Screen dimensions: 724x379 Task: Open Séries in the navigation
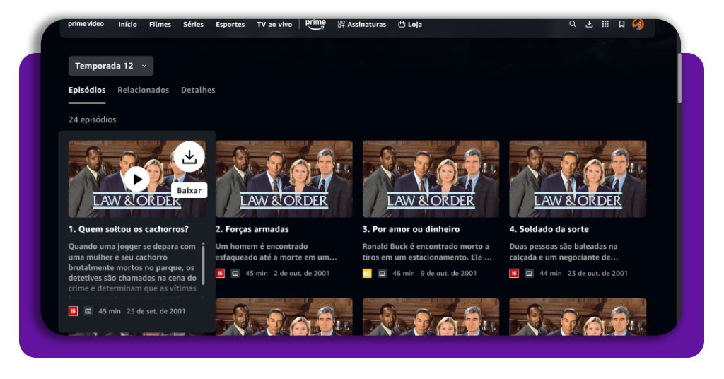point(193,25)
